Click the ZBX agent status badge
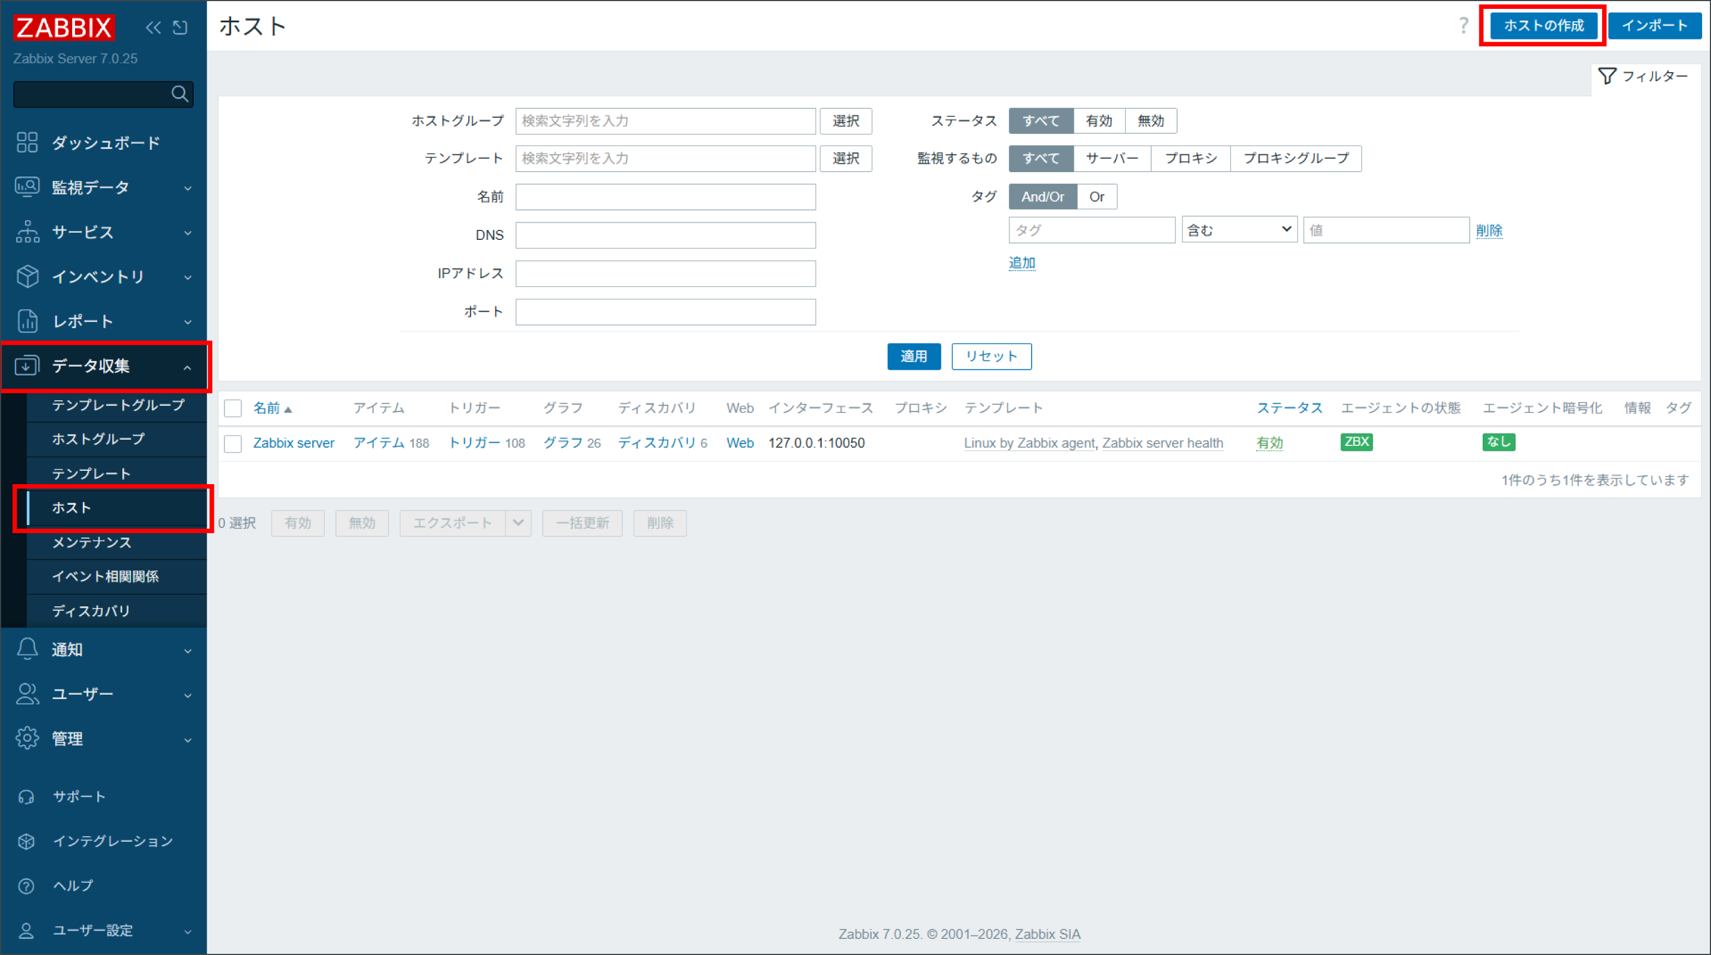The width and height of the screenshot is (1711, 955). [1357, 442]
